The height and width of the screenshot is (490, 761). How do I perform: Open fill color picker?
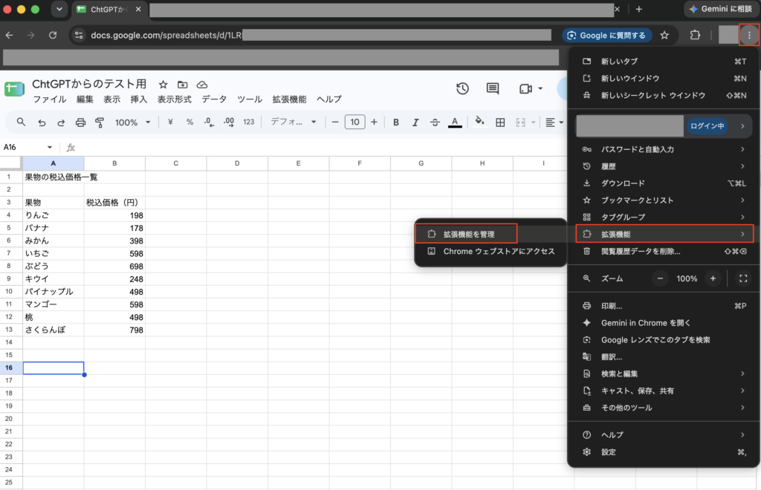479,121
